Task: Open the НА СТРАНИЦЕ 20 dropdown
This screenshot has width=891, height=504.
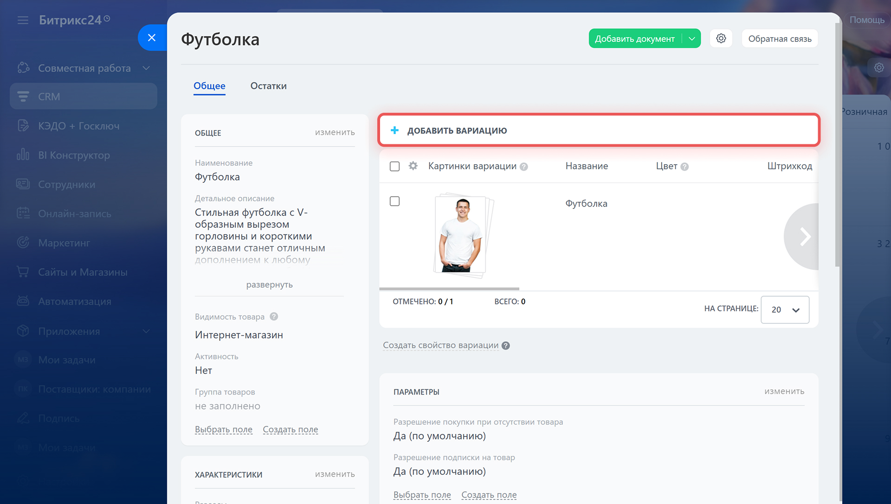Action: point(785,310)
